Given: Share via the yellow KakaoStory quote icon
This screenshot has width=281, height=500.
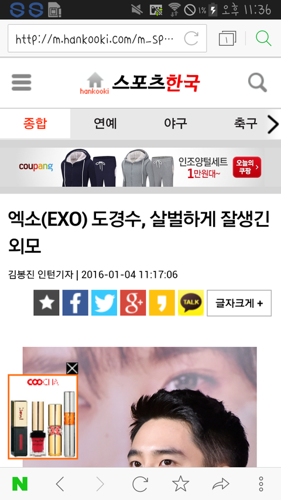Looking at the screenshot, I should tap(162, 302).
